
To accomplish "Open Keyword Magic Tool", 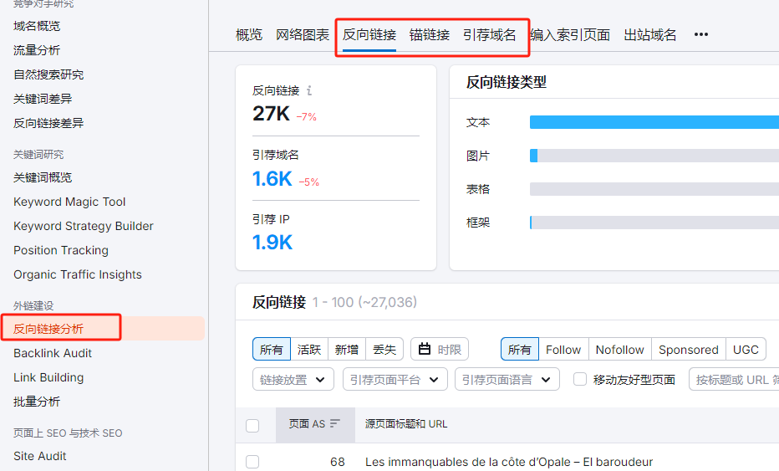I will click(69, 202).
